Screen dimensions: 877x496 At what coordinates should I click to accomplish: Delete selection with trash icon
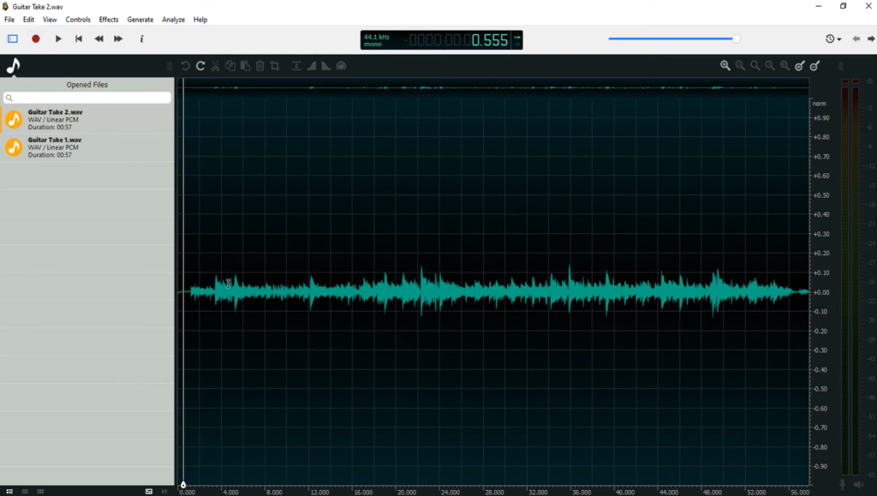click(x=260, y=66)
